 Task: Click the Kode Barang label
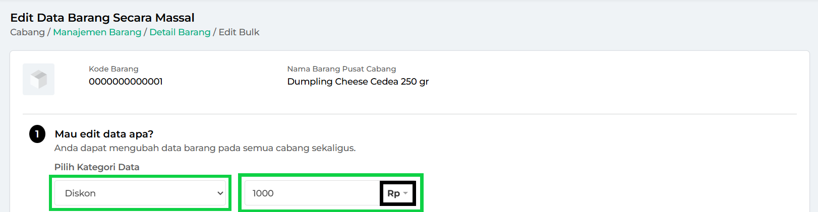[113, 69]
